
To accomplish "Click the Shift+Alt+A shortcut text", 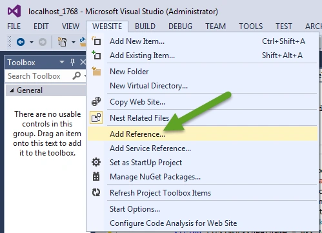I will pos(282,56).
